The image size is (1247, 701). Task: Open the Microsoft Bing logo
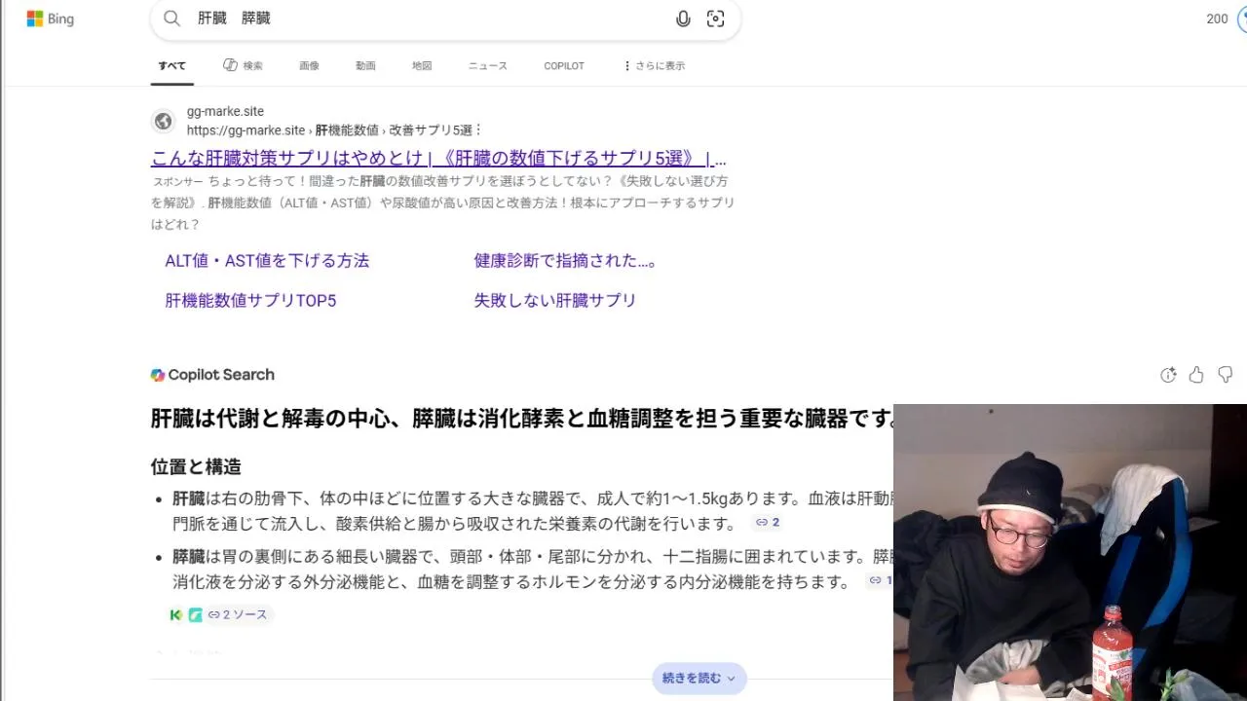click(50, 18)
